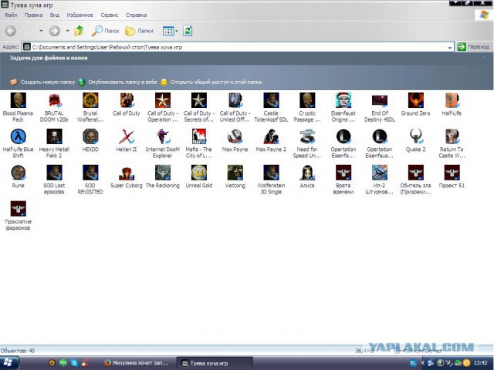The height and width of the screenshot is (370, 494).
Task: Select the Rune icon
Action: coord(18,173)
